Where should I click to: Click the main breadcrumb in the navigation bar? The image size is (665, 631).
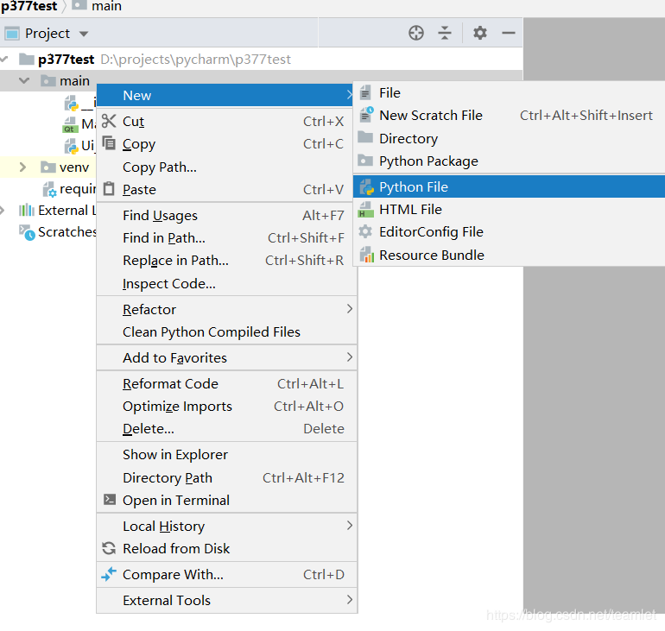105,6
